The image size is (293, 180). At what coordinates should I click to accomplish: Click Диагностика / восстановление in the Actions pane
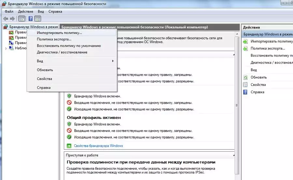tap(272, 63)
